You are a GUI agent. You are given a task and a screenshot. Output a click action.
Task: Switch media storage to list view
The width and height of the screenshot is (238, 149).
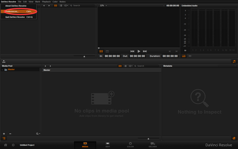pos(61,6)
